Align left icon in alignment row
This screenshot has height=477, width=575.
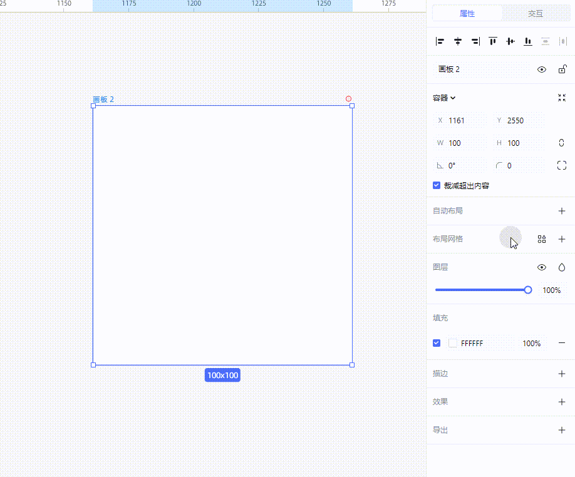pyautogui.click(x=440, y=41)
